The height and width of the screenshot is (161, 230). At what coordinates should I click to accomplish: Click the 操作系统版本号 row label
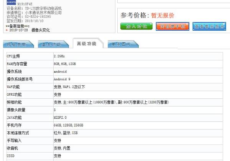click(20, 79)
